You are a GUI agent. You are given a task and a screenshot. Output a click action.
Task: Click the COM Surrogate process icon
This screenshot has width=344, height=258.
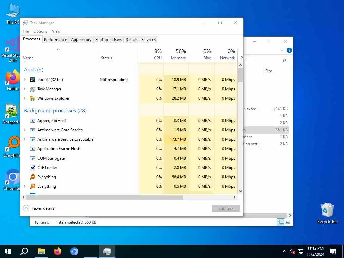click(33, 159)
